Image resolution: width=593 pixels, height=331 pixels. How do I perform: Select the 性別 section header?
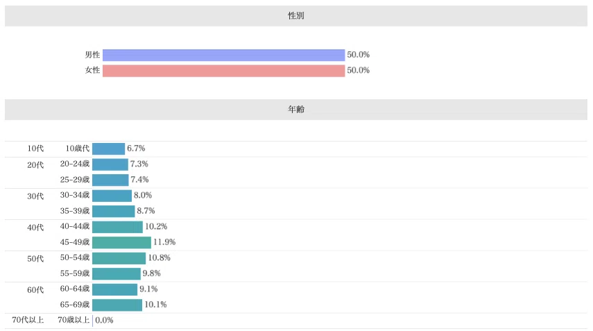[296, 16]
